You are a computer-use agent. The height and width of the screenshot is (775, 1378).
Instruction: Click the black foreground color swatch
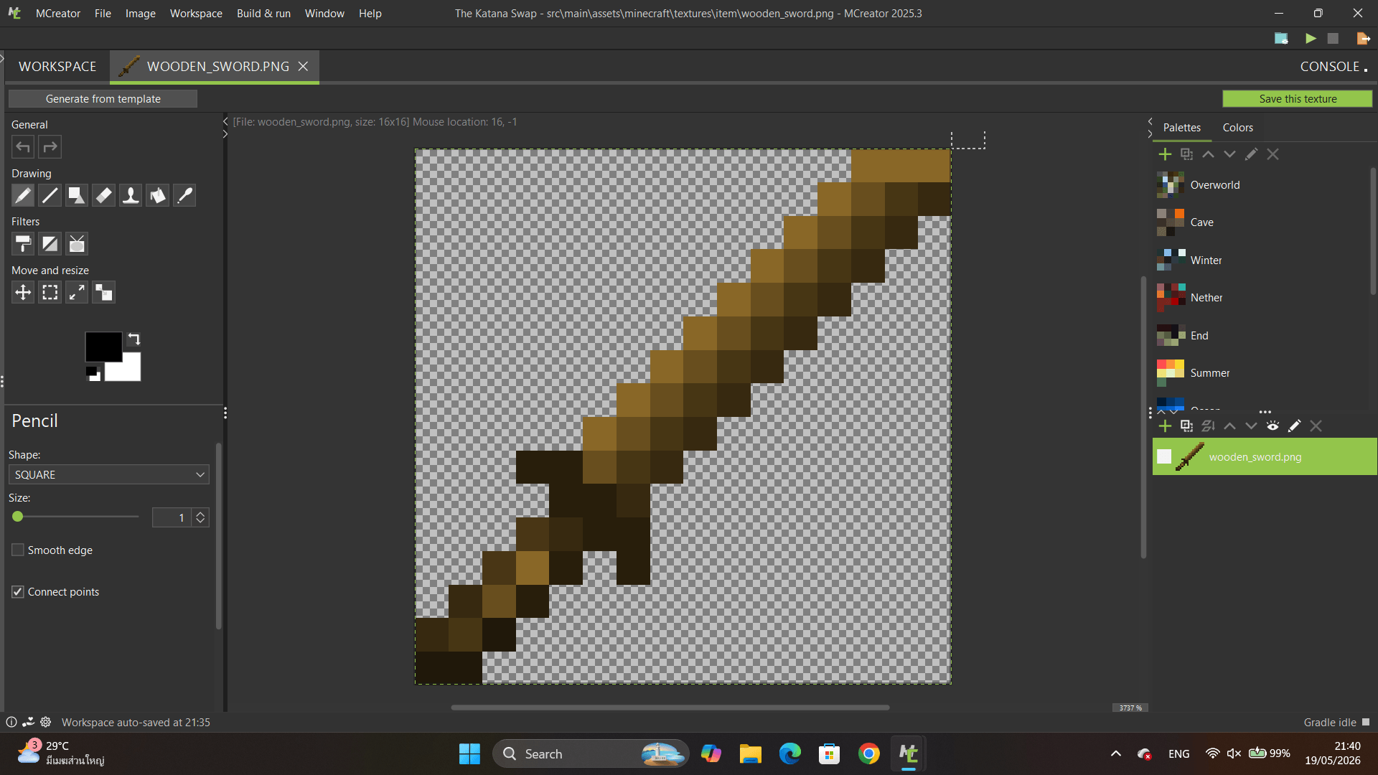pyautogui.click(x=103, y=345)
